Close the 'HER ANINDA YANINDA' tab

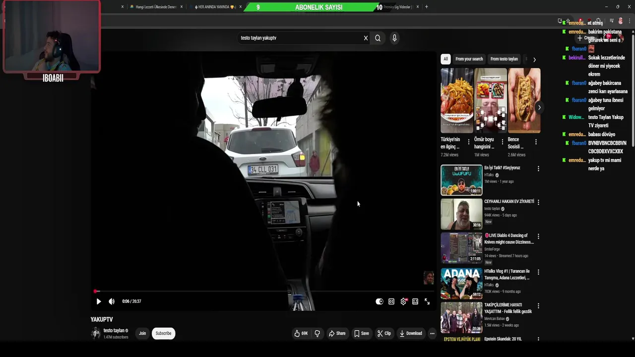241,7
